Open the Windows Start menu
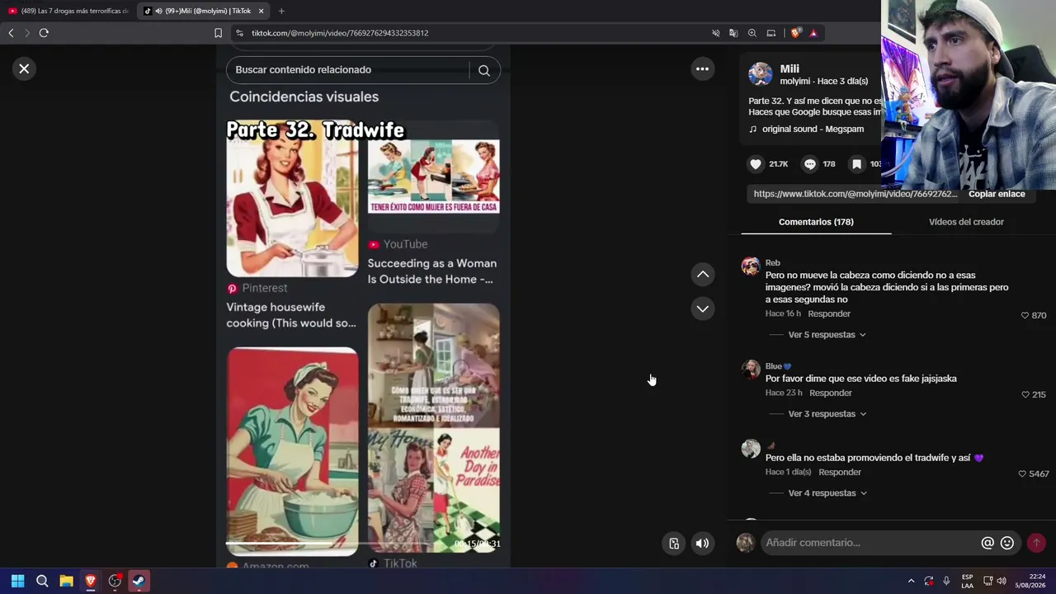The image size is (1056, 594). tap(17, 581)
